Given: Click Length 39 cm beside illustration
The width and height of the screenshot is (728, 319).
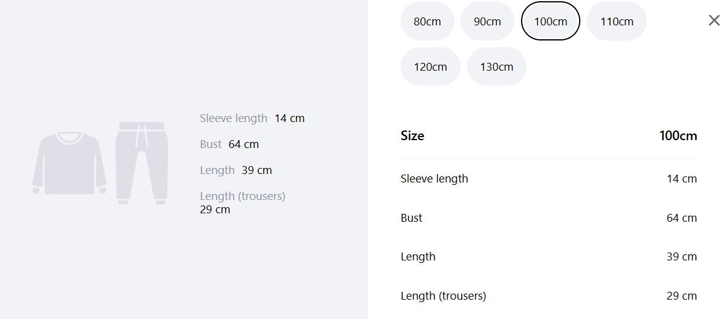Looking at the screenshot, I should tap(236, 170).
